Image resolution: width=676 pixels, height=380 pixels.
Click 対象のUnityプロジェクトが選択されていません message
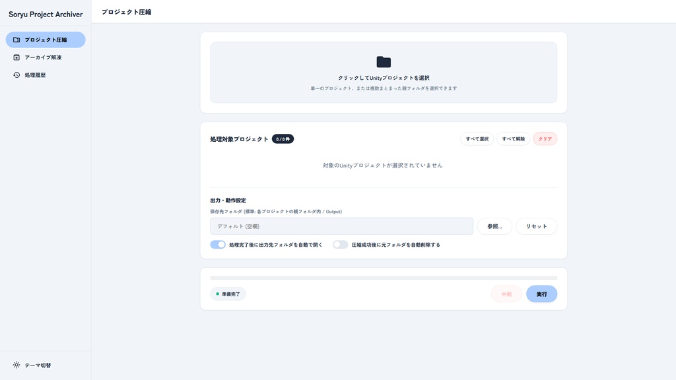click(x=382, y=166)
